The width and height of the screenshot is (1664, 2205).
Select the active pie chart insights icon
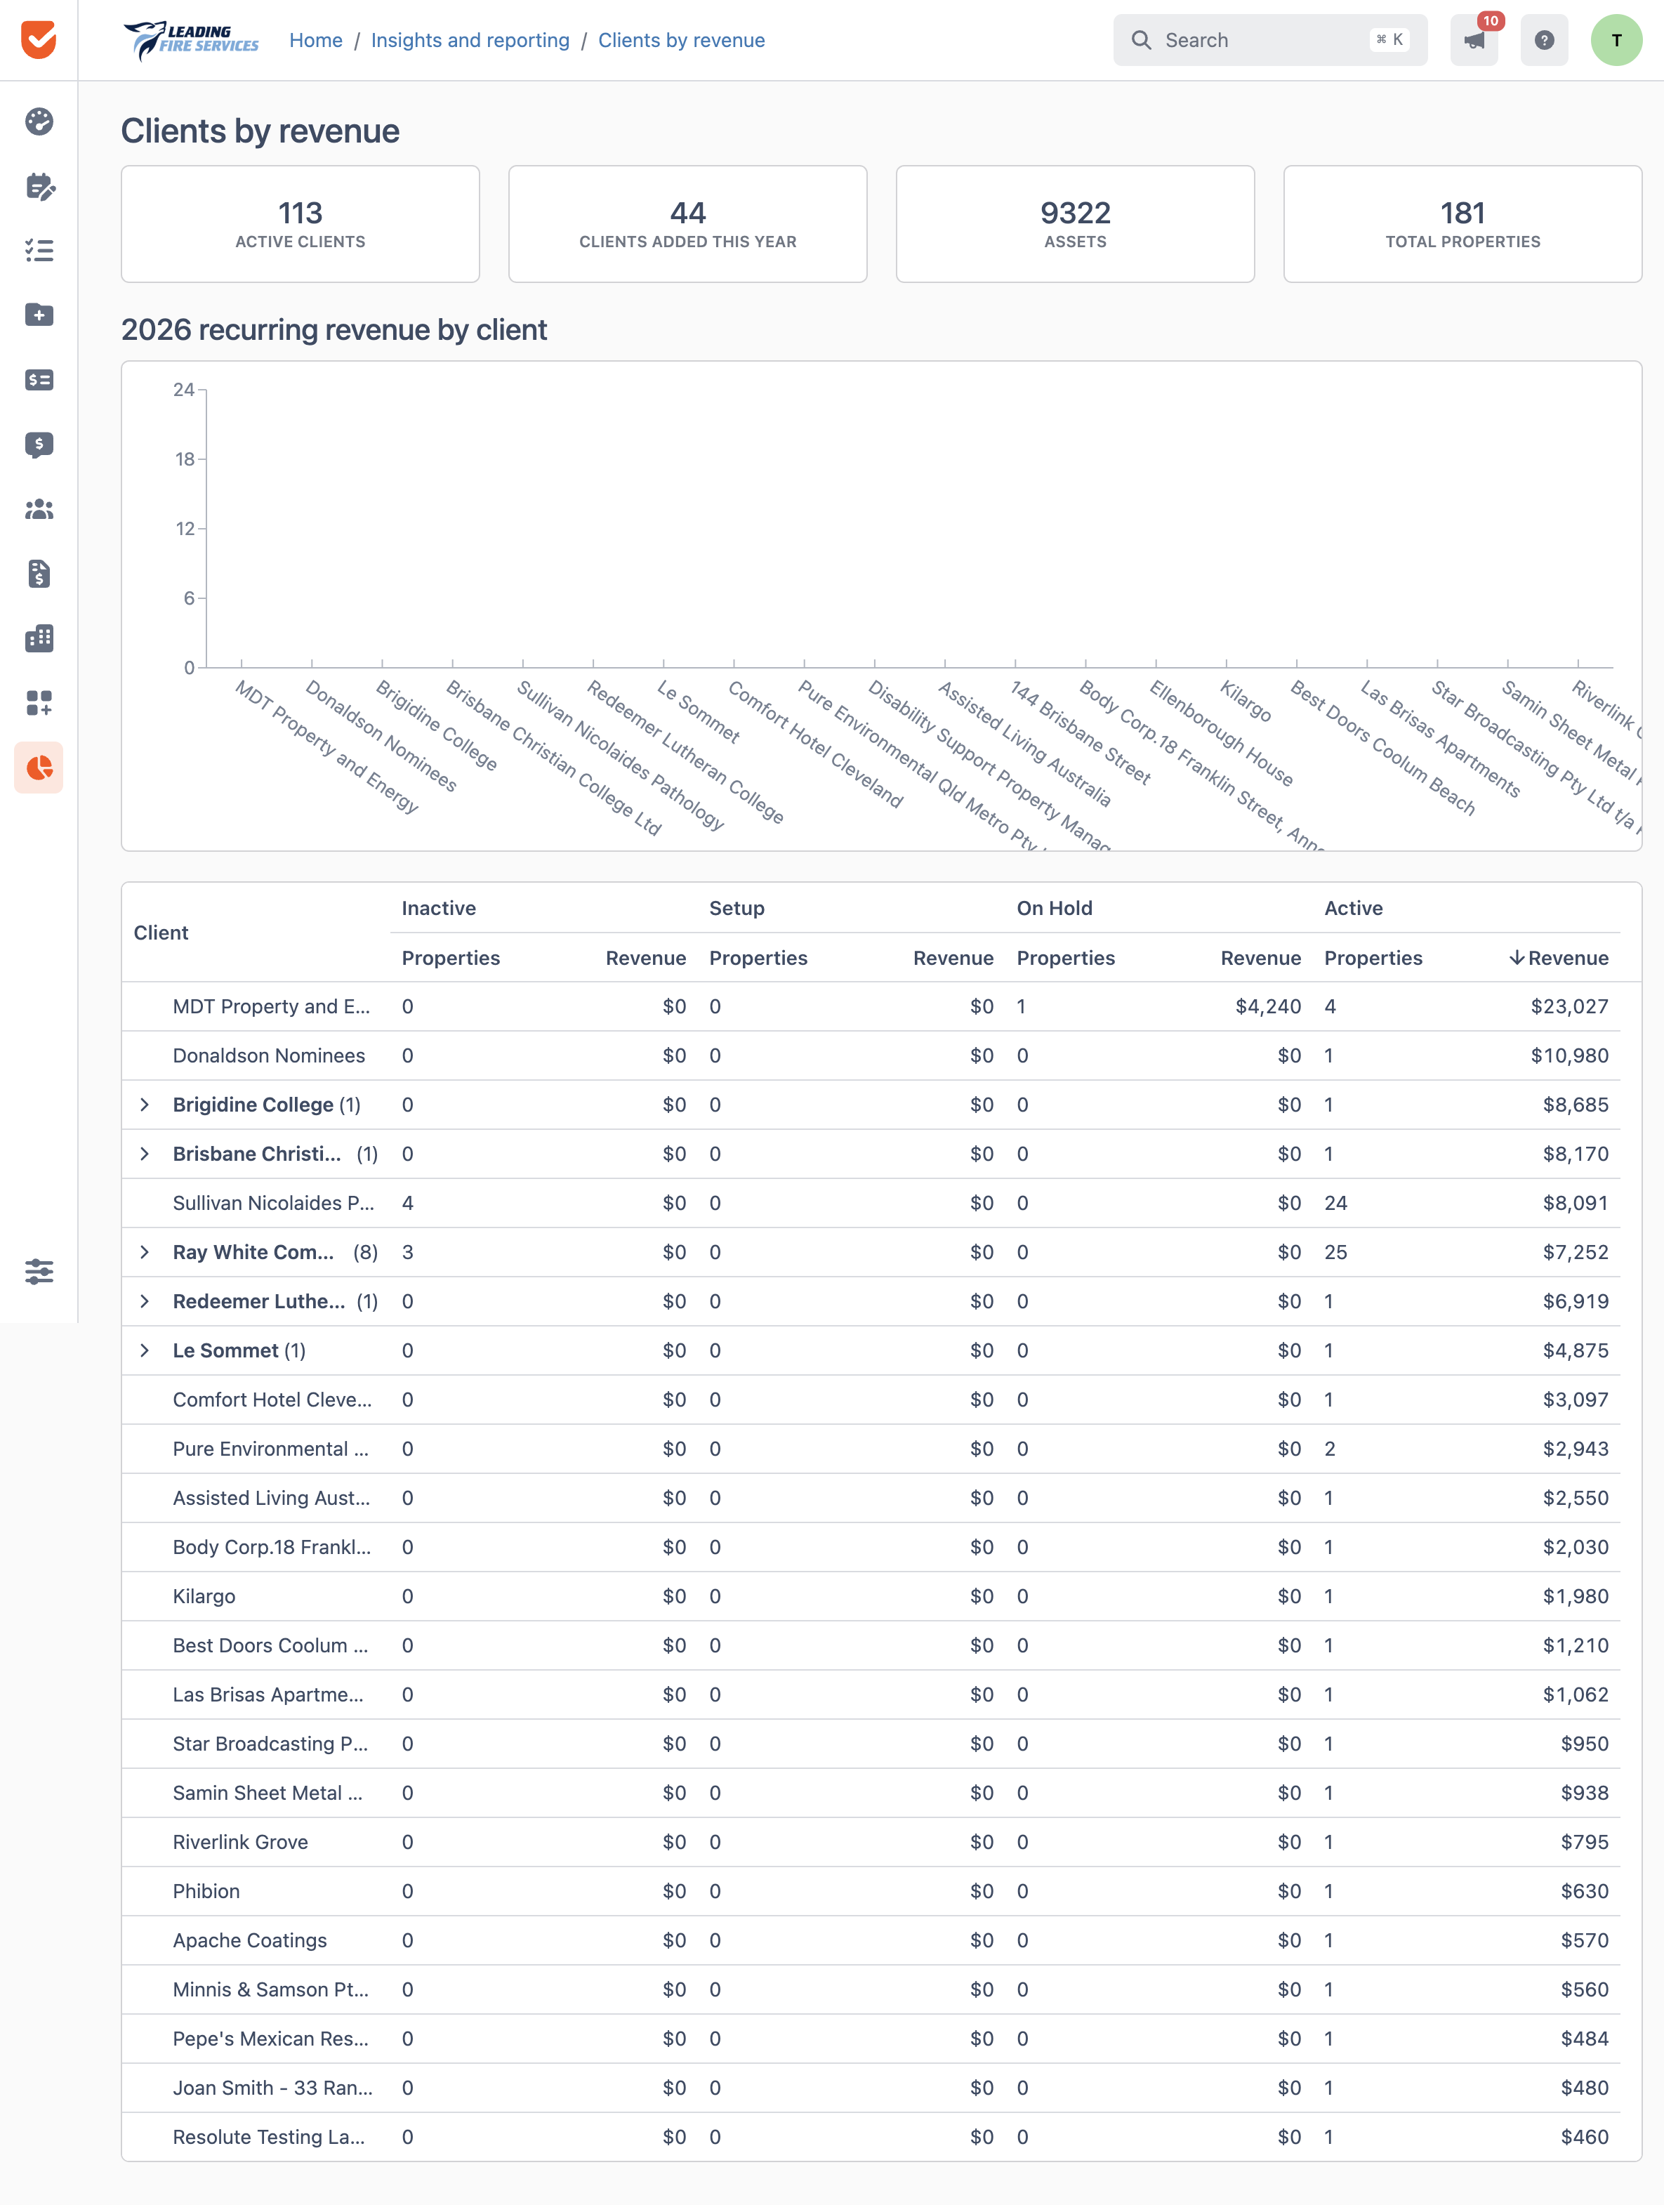(39, 768)
